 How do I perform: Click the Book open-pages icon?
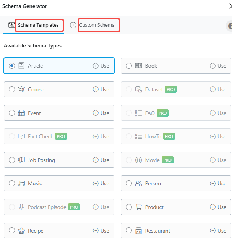pyautogui.click(x=138, y=66)
